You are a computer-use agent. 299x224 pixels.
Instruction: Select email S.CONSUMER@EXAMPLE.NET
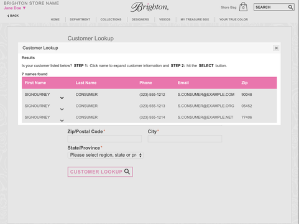coord(205,118)
